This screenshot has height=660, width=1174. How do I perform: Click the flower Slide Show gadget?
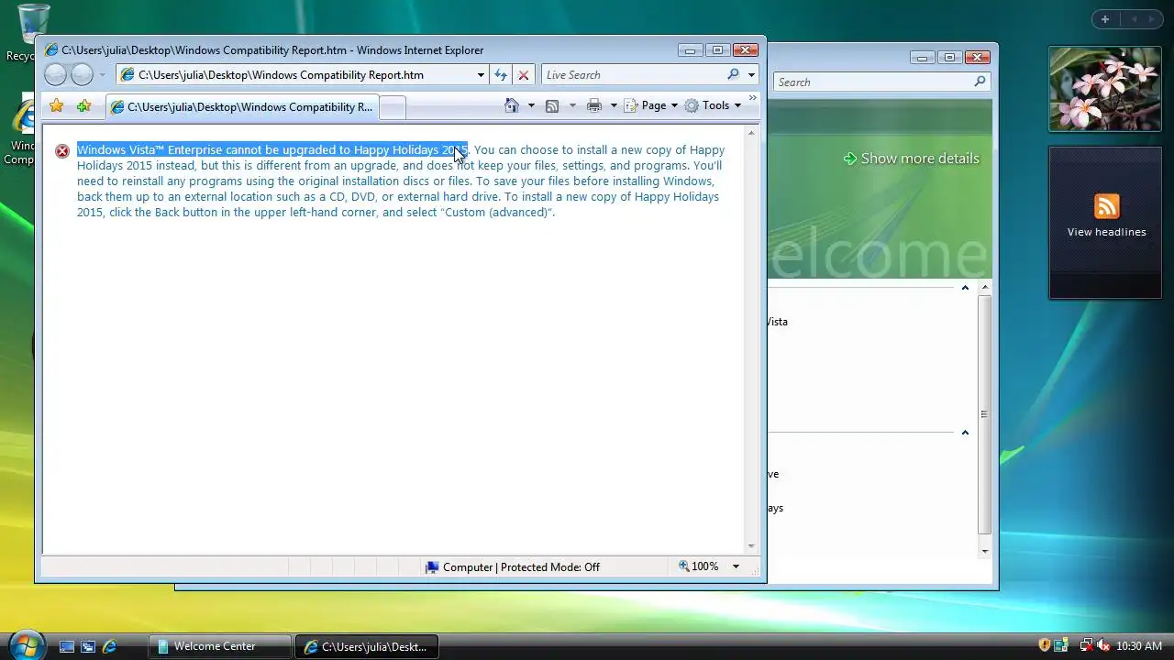point(1105,89)
